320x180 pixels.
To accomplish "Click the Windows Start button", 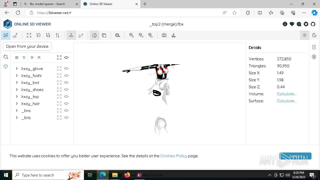I will pos(6,175).
